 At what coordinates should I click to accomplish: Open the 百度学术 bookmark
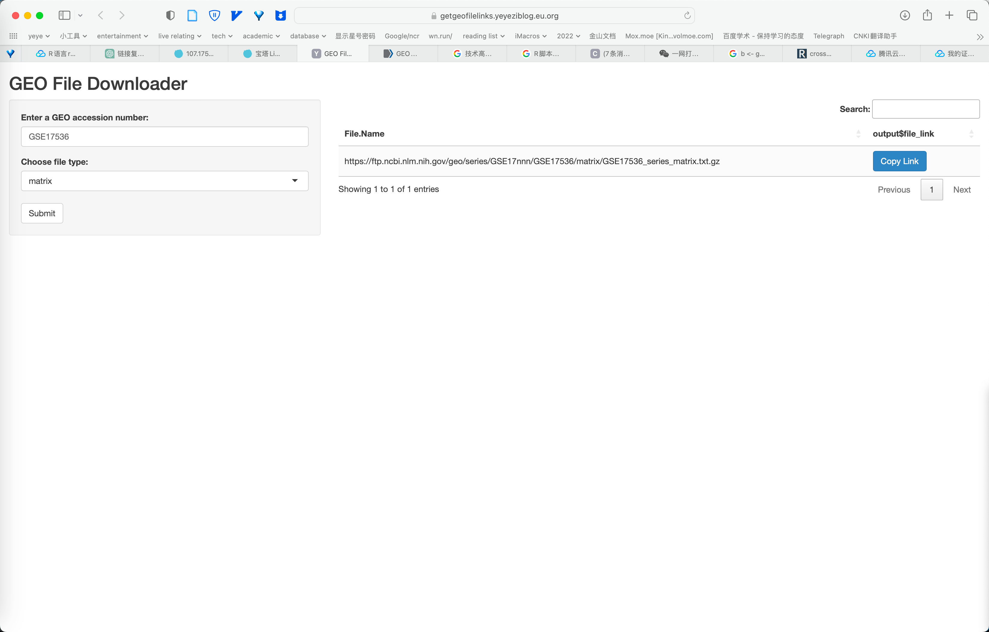coord(763,36)
